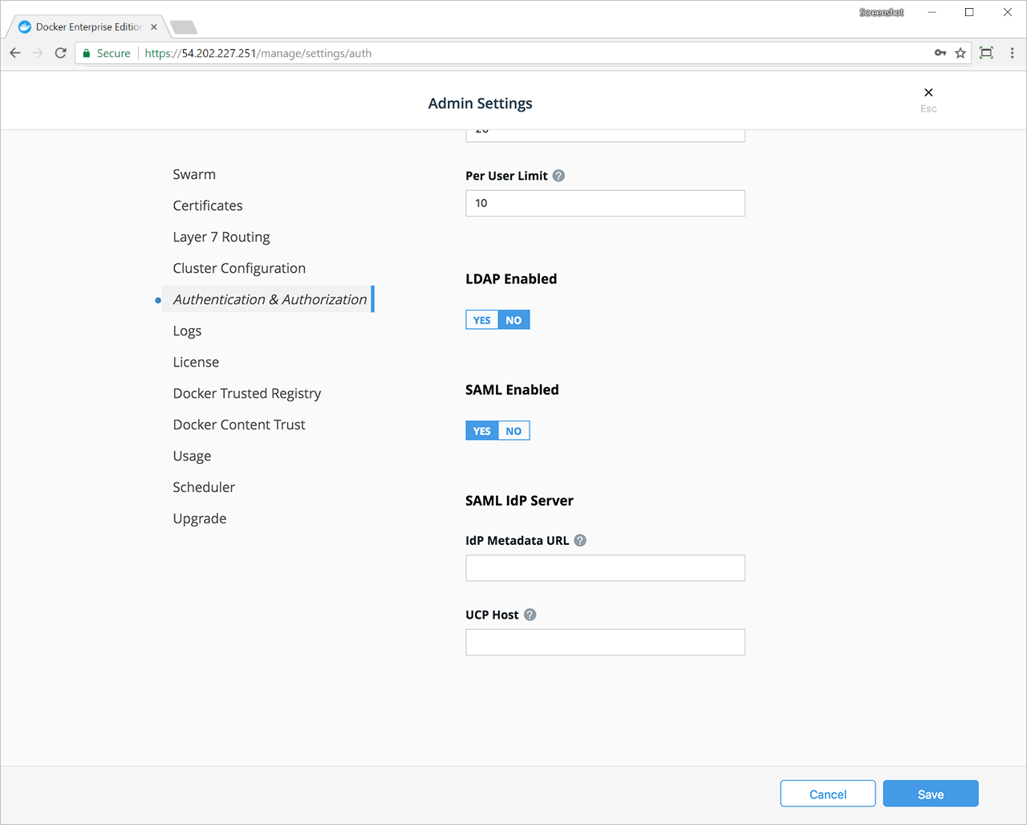1027x825 pixels.
Task: Reload the page using the browser refresh icon
Action: pyautogui.click(x=60, y=53)
